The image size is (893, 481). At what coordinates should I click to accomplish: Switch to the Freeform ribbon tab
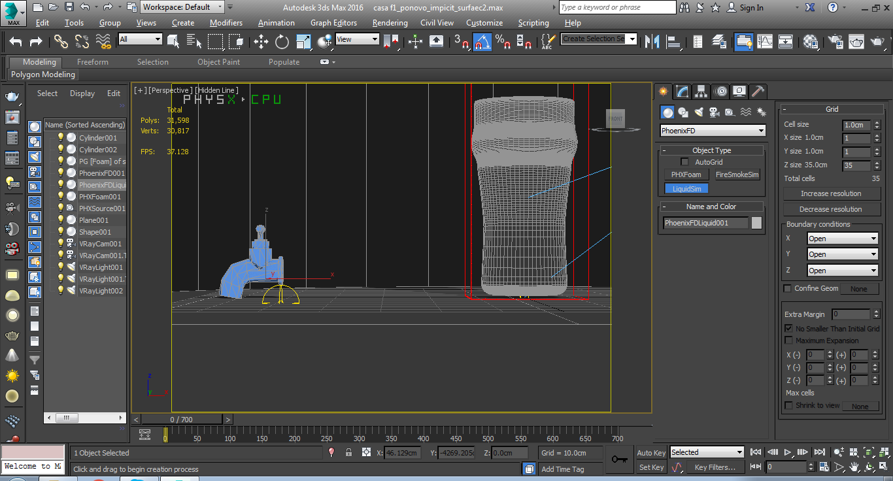pyautogui.click(x=93, y=62)
